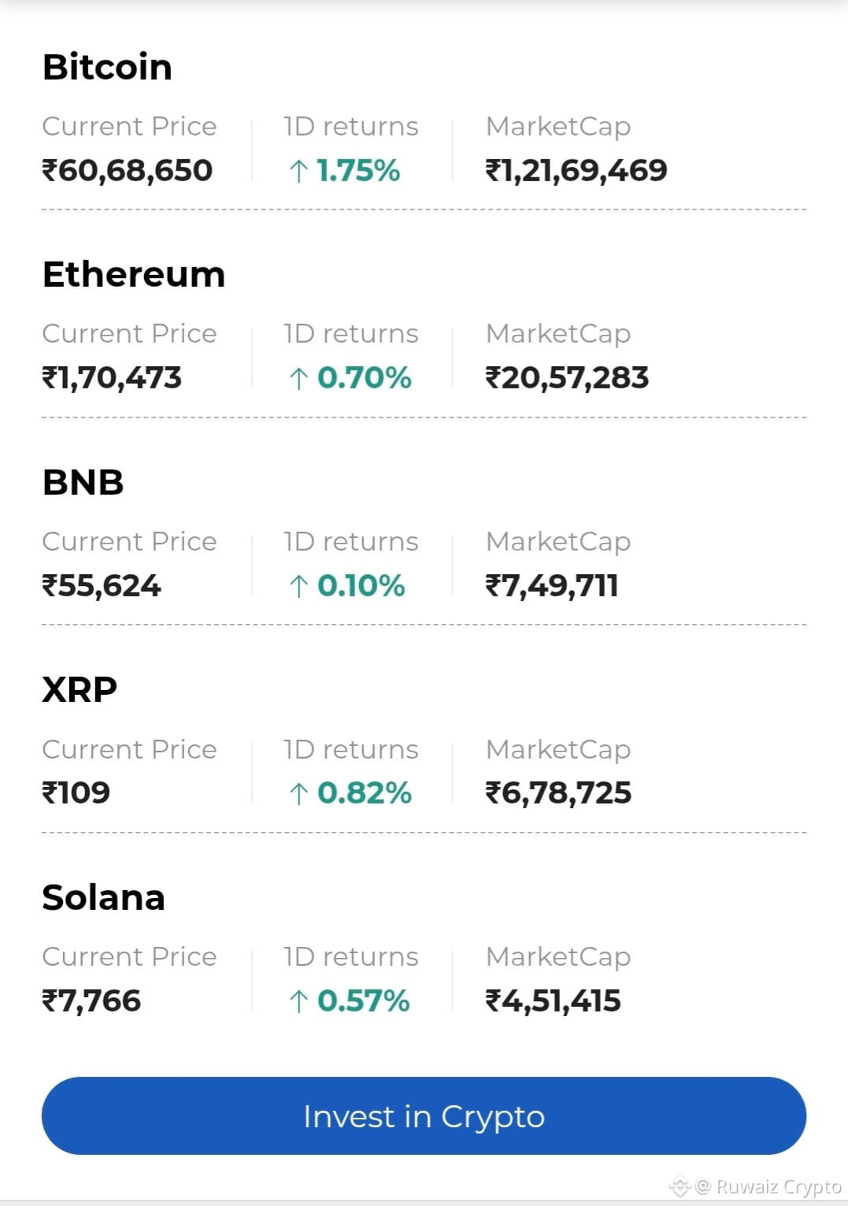The width and height of the screenshot is (848, 1206).
Task: Tap Solana market cap ₹4,51,415
Action: point(553,1001)
